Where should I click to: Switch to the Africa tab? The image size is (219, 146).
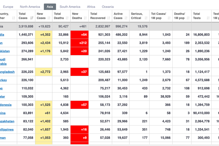(x=91, y=7)
